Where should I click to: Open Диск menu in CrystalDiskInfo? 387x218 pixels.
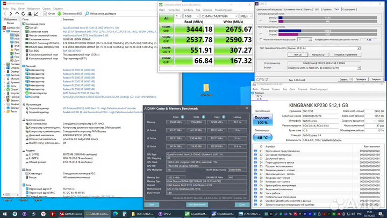tap(292, 89)
